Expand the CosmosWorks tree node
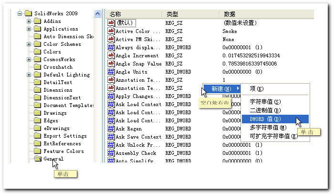334x195 pixels. coord(29,59)
